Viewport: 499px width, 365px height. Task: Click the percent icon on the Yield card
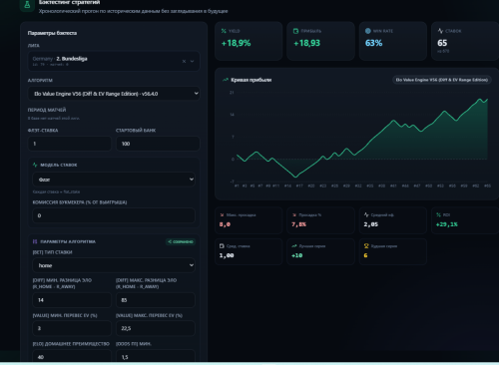[x=224, y=31]
